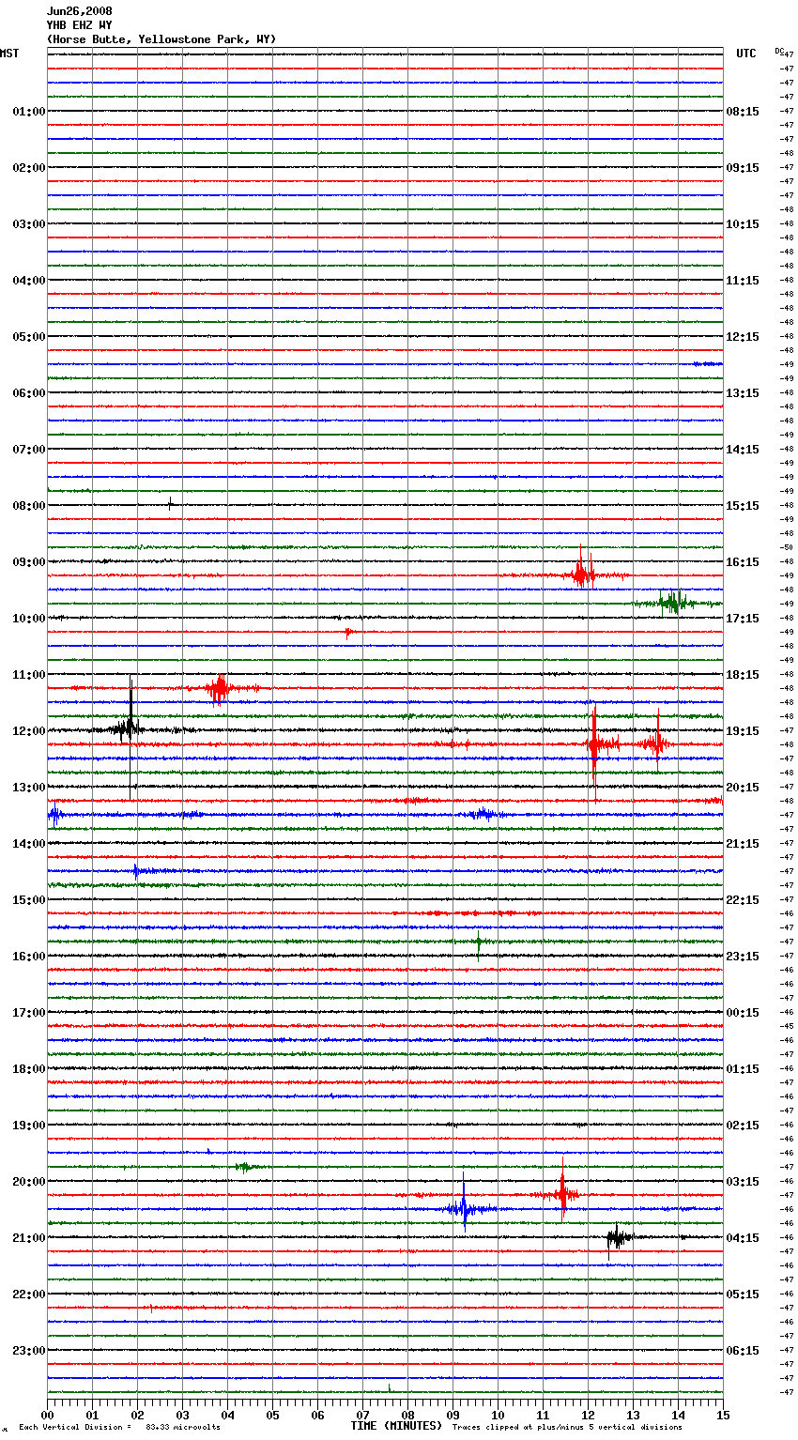Click the 12:15 UTC time label

743,337
